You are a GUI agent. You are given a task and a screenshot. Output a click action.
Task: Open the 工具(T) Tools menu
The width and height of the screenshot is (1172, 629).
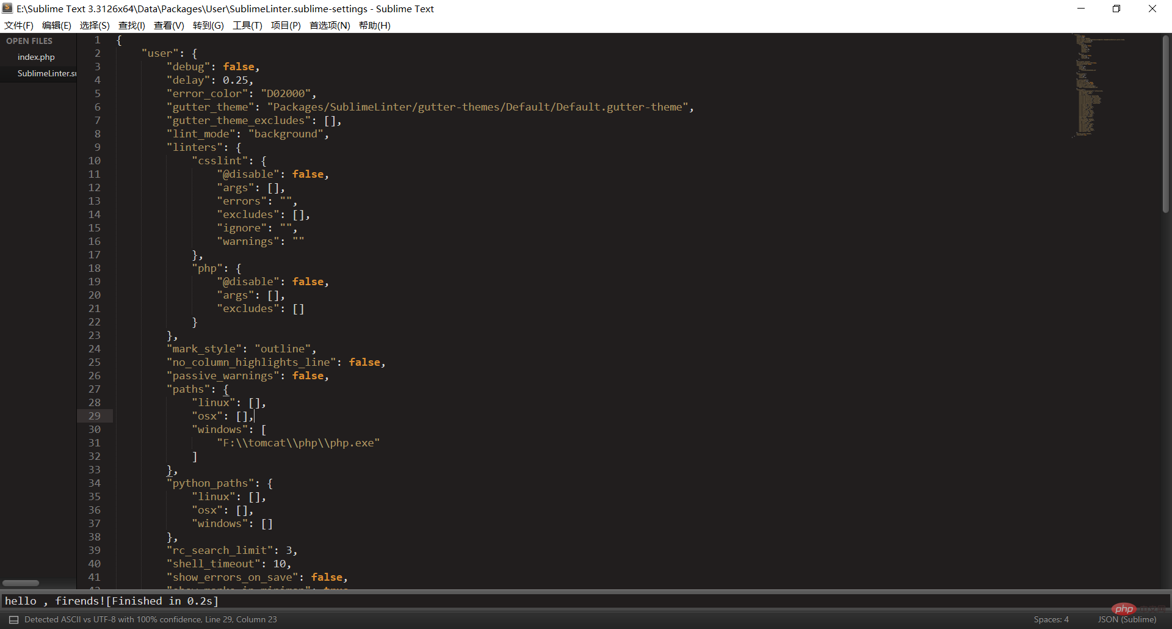coord(247,25)
